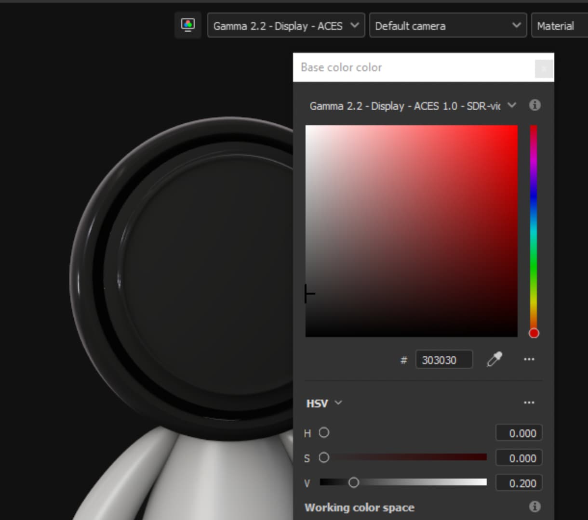Viewport: 588px width, 520px height.
Task: Open the Default camera dropdown
Action: pos(447,26)
